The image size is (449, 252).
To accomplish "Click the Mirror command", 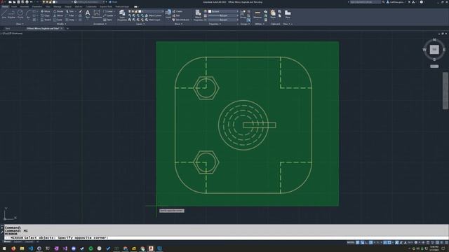I will pos(58,15).
